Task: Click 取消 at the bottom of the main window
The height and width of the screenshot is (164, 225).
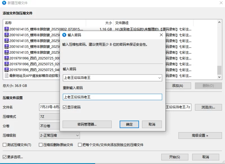Action: [x=206, y=157]
